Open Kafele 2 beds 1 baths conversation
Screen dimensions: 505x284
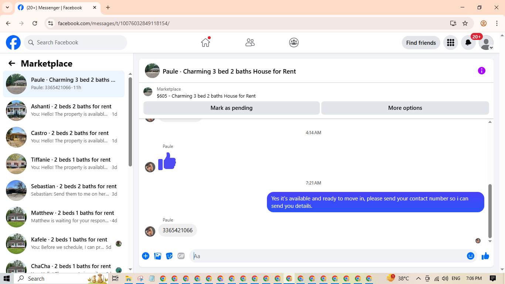64,244
